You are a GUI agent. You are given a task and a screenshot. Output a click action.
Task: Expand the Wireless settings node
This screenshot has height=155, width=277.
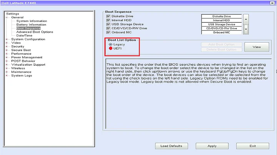coord(7,68)
